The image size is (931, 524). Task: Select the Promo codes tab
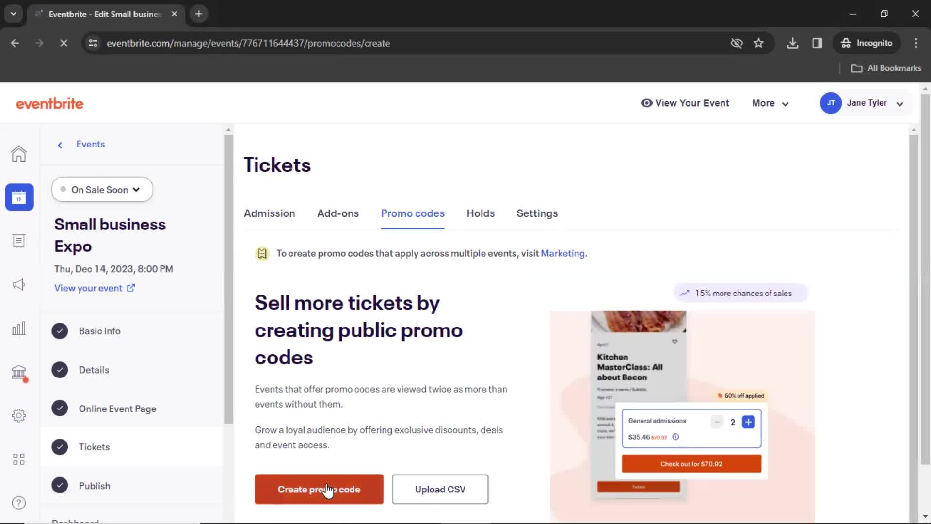(x=413, y=213)
